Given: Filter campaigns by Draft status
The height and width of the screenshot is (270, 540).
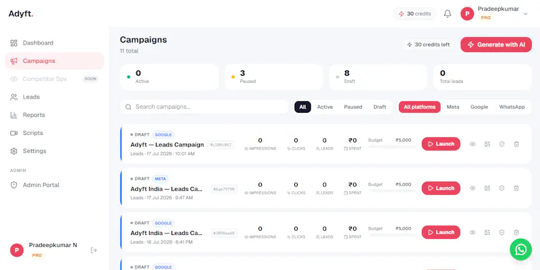Looking at the screenshot, I should pyautogui.click(x=379, y=107).
